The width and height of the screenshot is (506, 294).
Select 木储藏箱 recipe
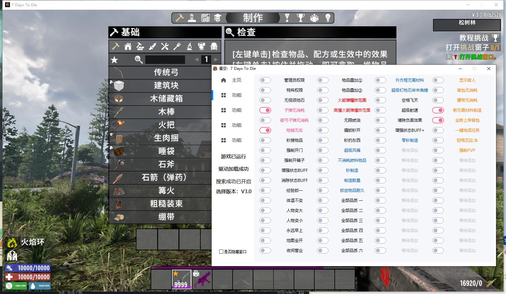(160, 99)
